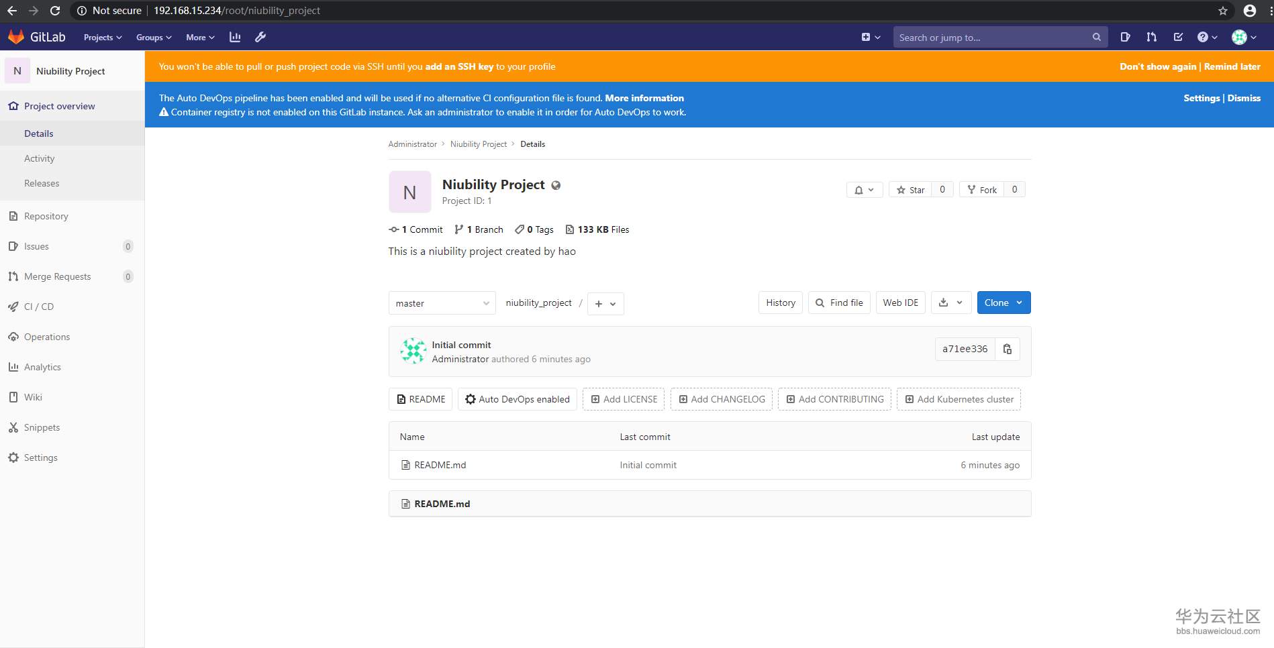1274x648 pixels.
Task: Open Wiki in the sidebar
Action: click(x=72, y=397)
